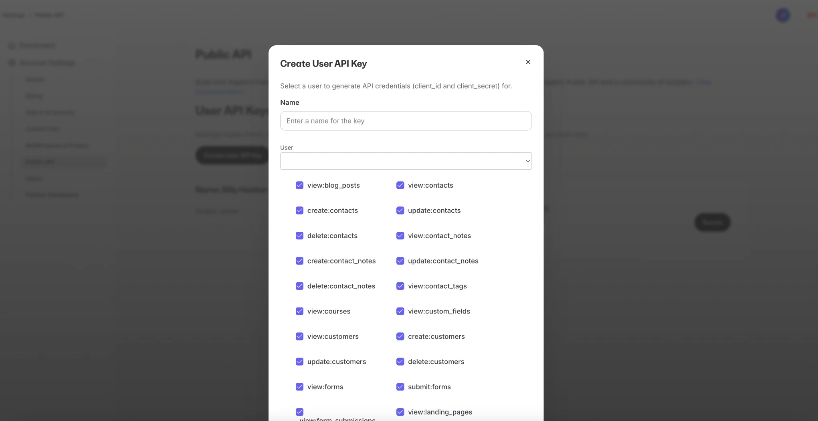
Task: Toggle the update:contact_notes checkbox
Action: tap(400, 261)
